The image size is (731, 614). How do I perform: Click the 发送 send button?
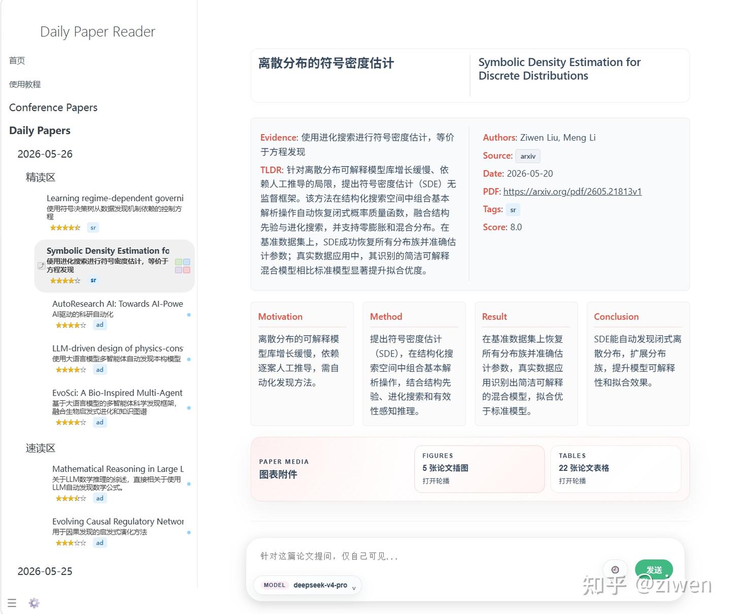coord(654,570)
